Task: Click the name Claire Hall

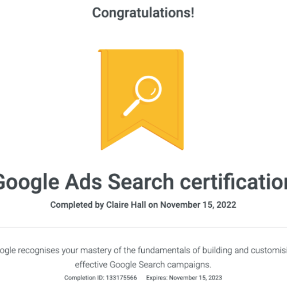Action: (x=126, y=205)
